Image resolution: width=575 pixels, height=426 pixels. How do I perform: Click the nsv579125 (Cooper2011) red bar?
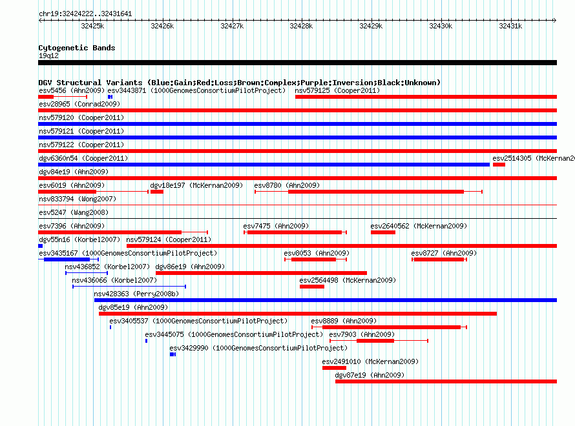426,97
